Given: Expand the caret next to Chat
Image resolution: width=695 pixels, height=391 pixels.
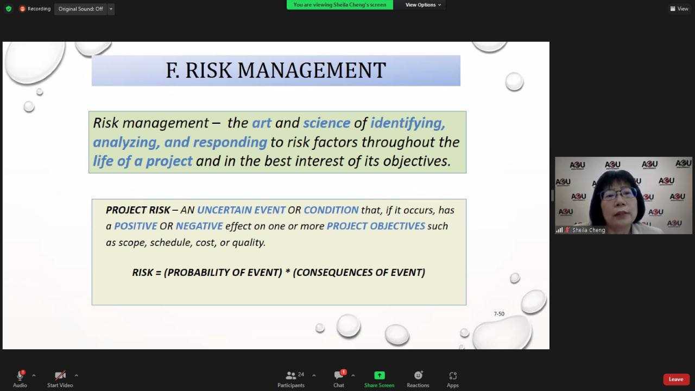Looking at the screenshot, I should click(353, 375).
